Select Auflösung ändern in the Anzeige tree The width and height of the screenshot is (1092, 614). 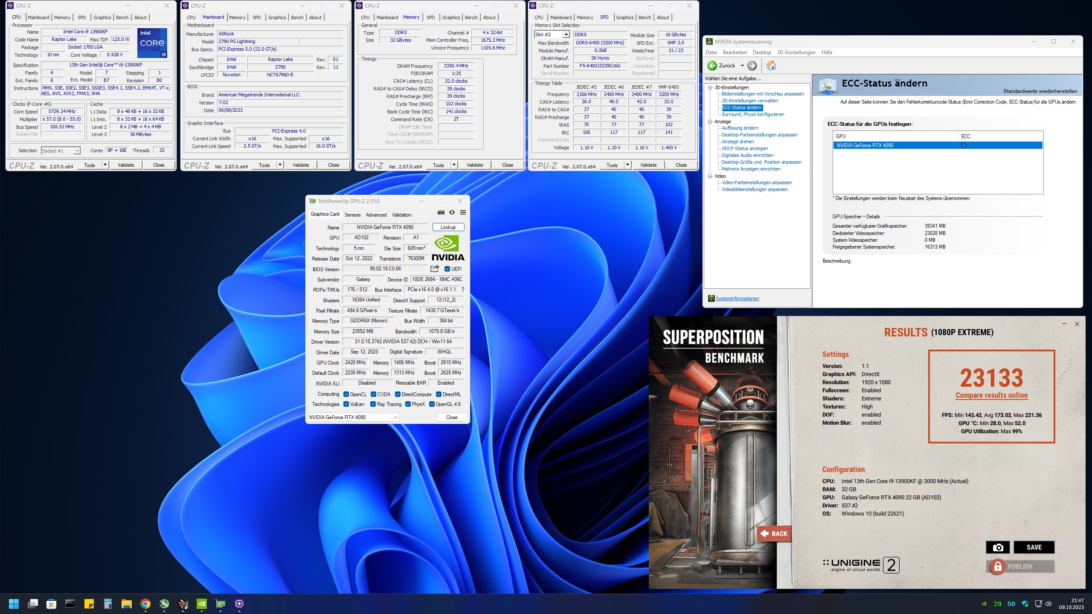[740, 128]
